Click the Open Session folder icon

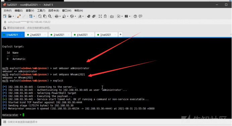coord(10,16)
